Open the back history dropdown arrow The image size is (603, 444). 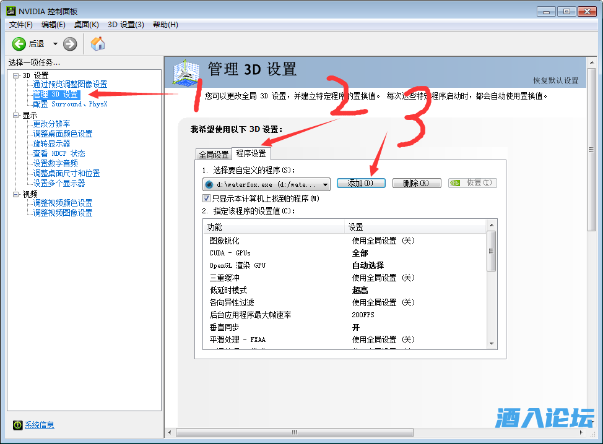55,44
